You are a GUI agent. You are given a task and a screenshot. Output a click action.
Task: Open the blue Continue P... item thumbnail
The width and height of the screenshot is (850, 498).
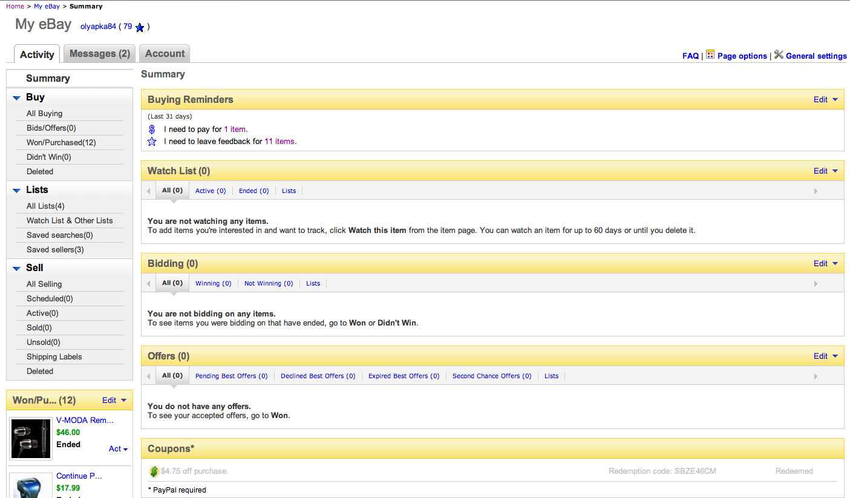(31, 485)
